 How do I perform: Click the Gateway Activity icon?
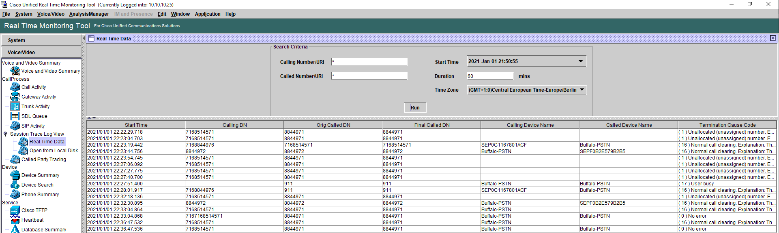point(15,97)
